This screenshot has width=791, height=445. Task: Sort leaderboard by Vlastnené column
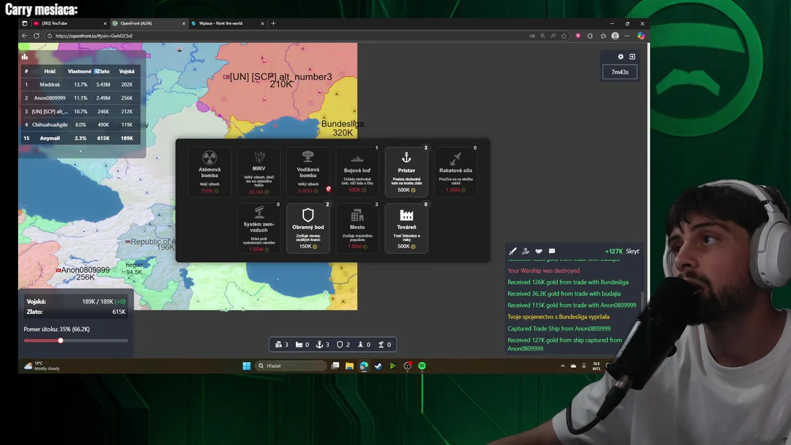click(x=80, y=71)
